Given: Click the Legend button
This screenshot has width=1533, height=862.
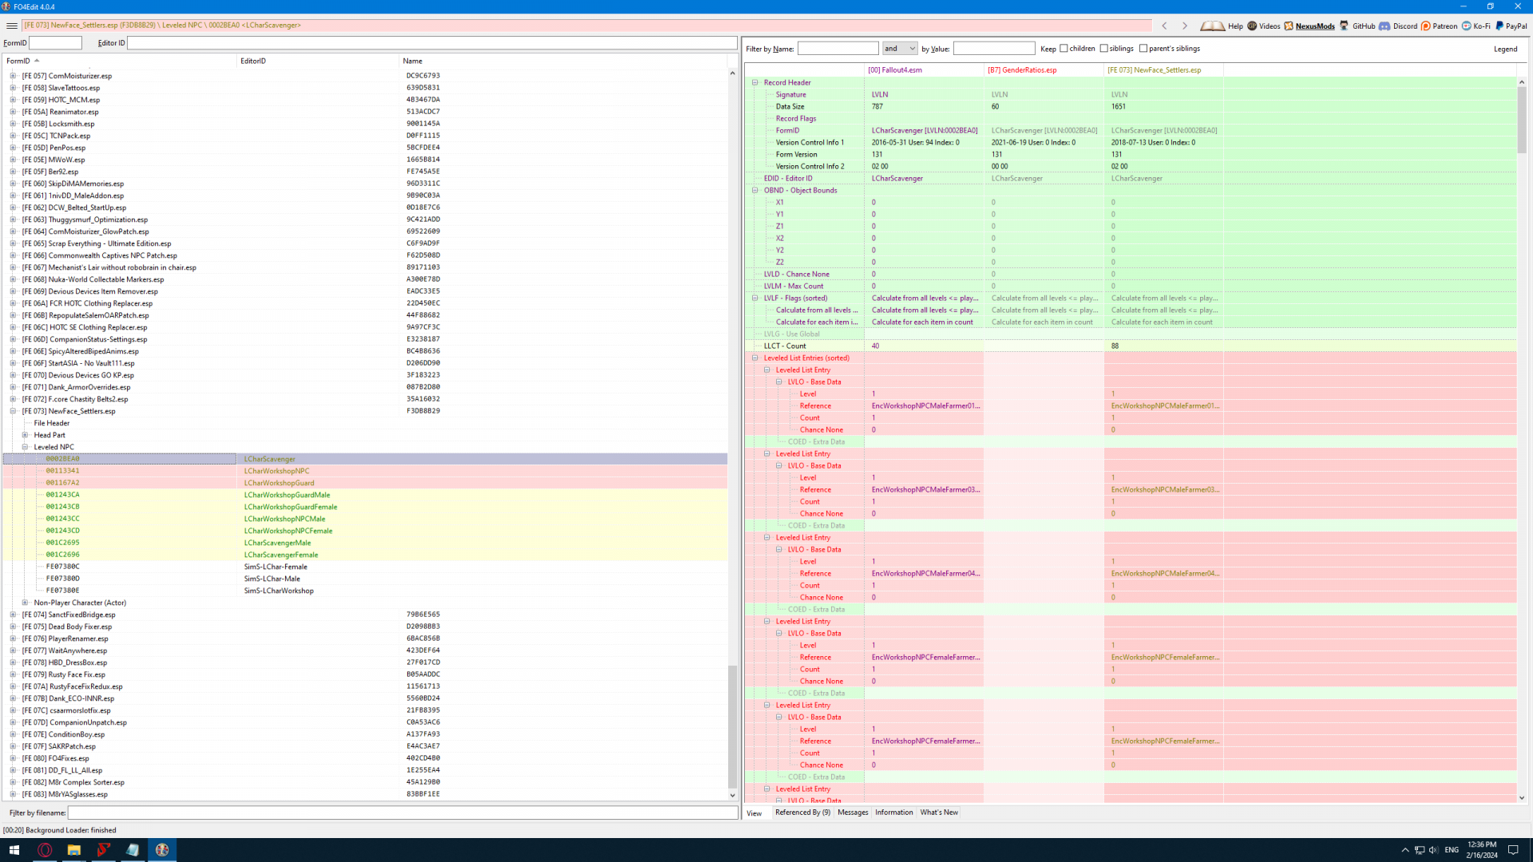Looking at the screenshot, I should [x=1505, y=49].
